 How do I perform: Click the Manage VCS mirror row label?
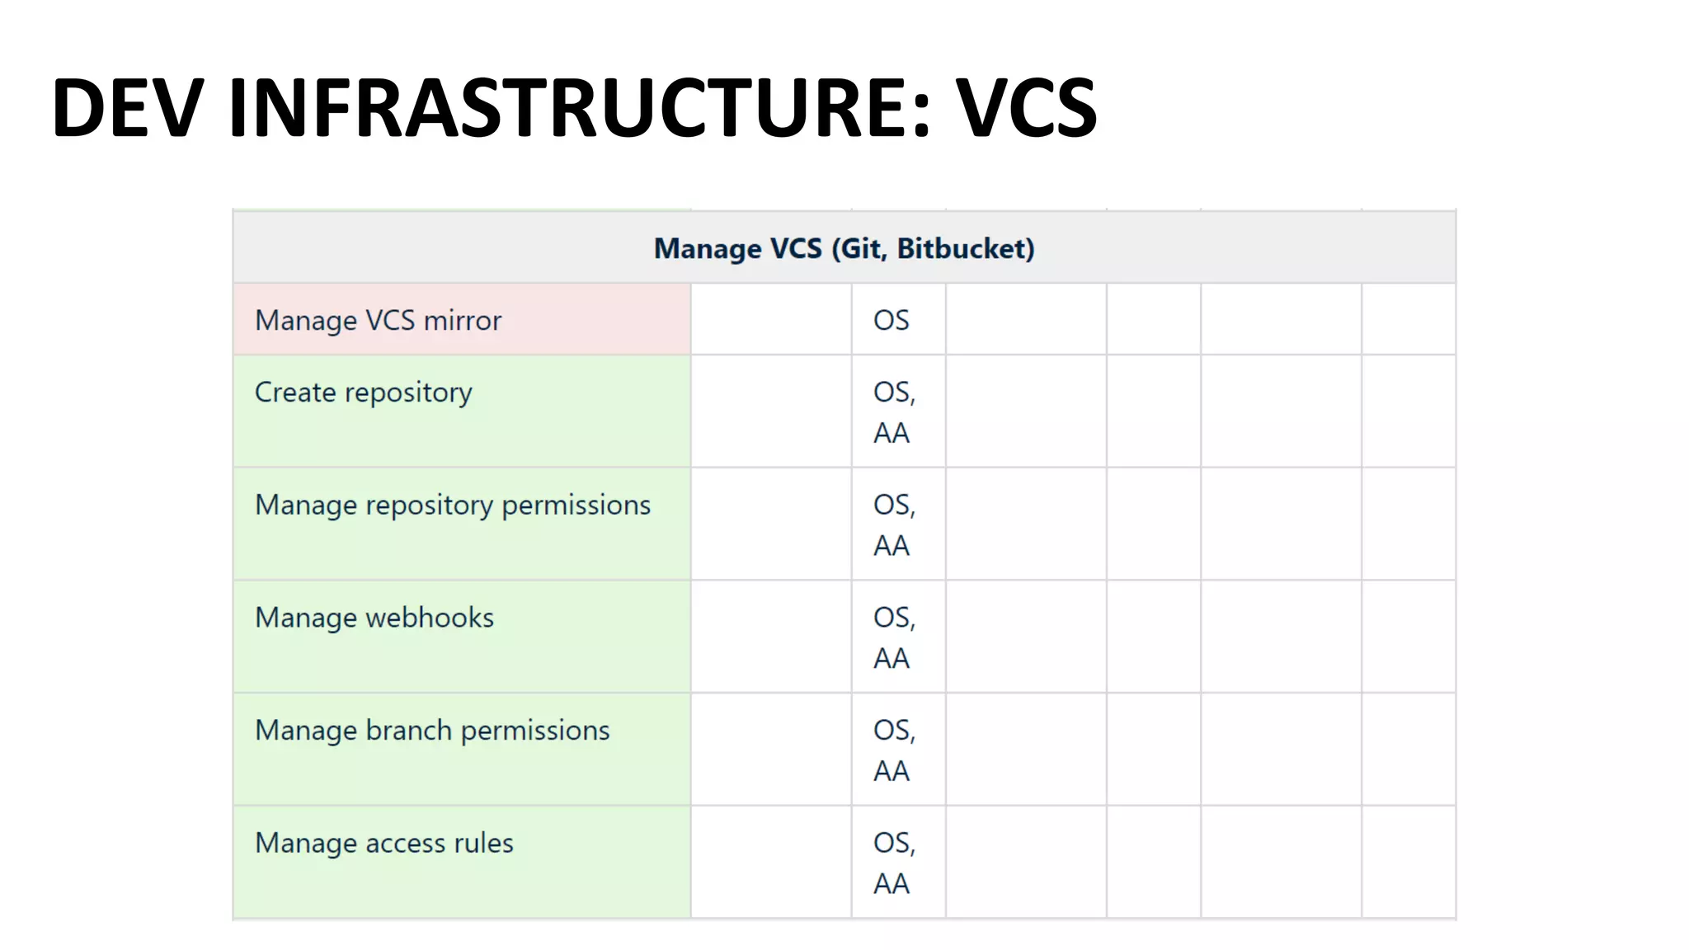(x=378, y=320)
